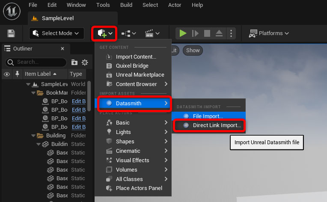Open the Actor menu

175,5
